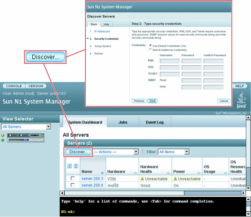Click the SNMP Write password field
Screen dimensions: 251x217
pyautogui.click(x=192, y=87)
